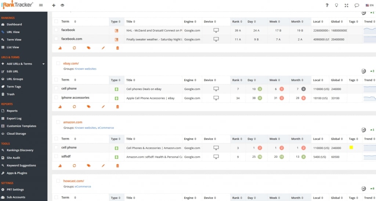Open eCommerce group link under amazon.com
This screenshot has height=201, width=376.
coord(106,128)
